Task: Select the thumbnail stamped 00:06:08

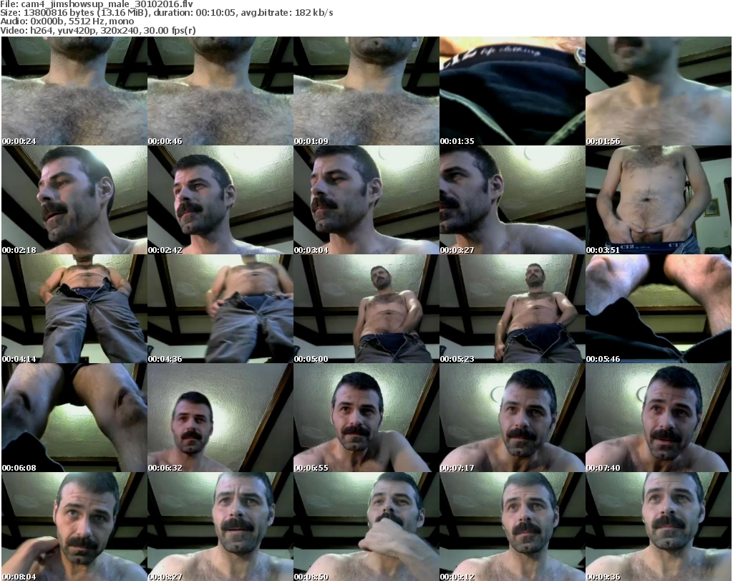Action: (74, 417)
